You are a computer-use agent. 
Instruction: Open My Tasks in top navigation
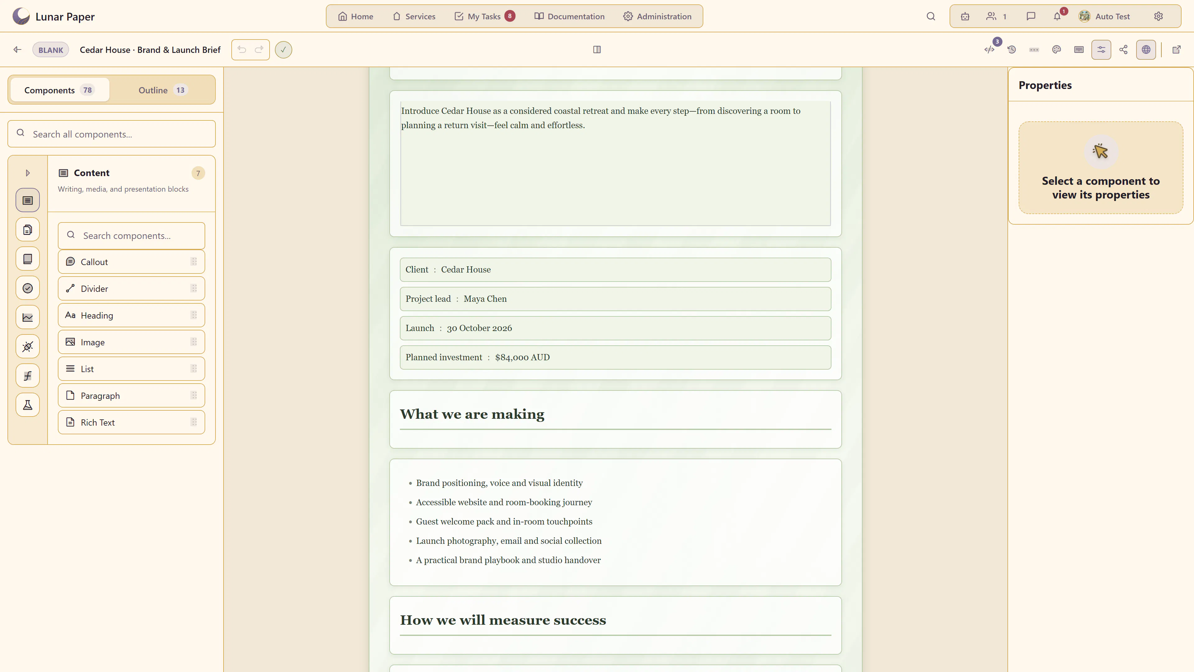(484, 16)
